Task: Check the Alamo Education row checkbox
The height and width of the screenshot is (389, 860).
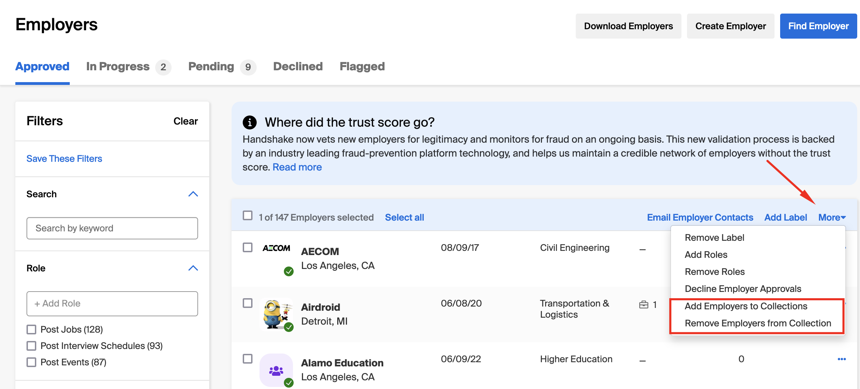Action: [248, 359]
